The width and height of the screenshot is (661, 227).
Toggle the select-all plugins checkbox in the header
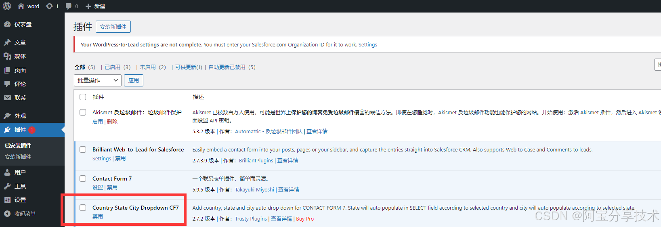[83, 97]
